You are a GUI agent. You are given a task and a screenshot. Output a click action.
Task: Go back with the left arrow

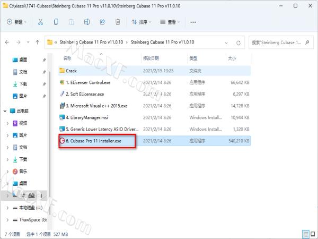(7, 42)
